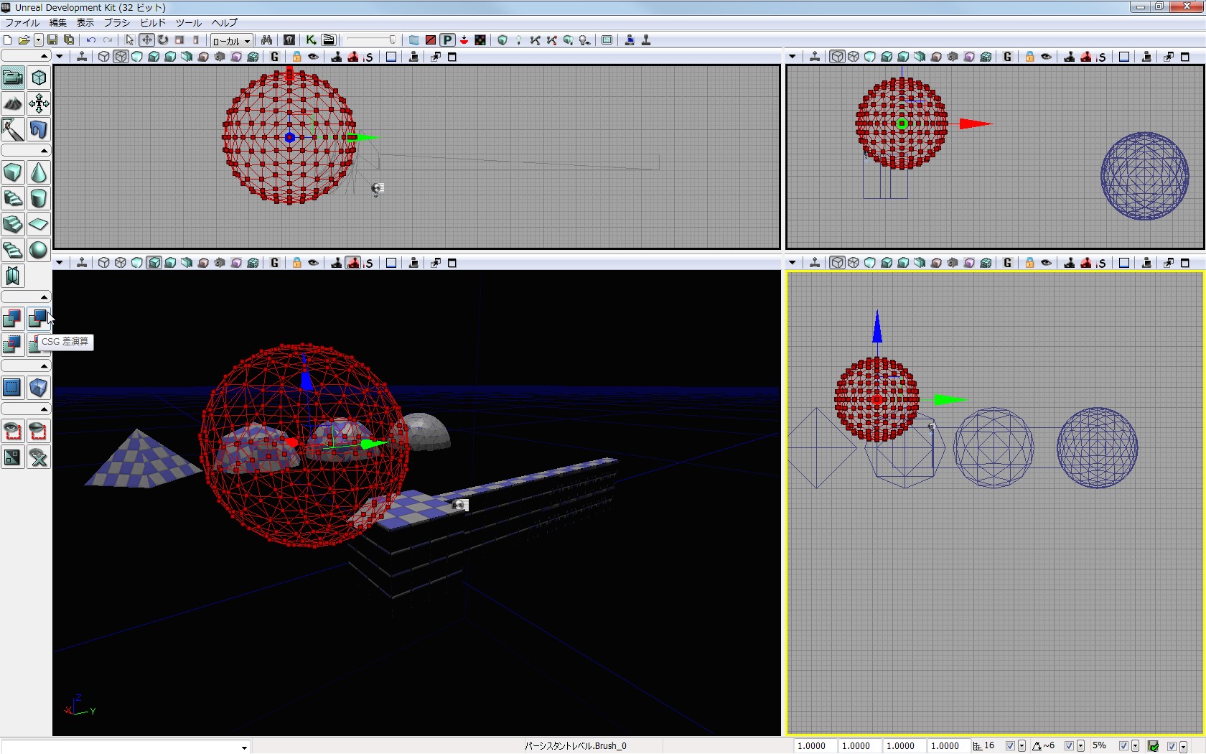Image resolution: width=1206 pixels, height=754 pixels.
Task: Choose the Sphere brush builder
Action: coord(38,250)
